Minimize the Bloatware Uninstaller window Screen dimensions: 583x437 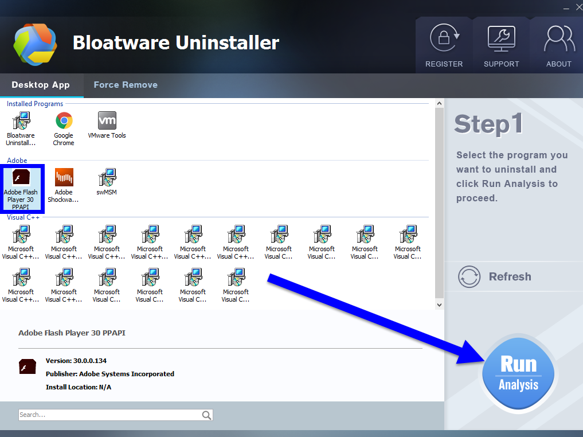566,7
